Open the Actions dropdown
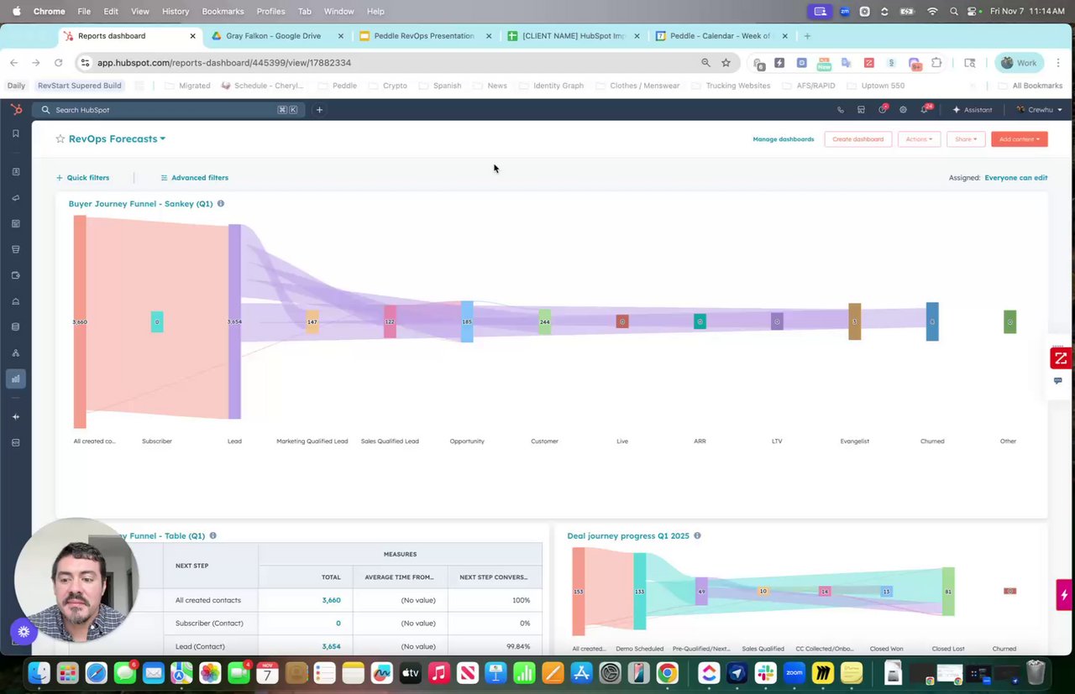This screenshot has height=694, width=1075. tap(919, 139)
